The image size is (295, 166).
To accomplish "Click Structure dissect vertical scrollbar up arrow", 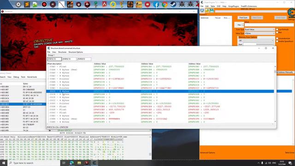I will coord(275,66).
